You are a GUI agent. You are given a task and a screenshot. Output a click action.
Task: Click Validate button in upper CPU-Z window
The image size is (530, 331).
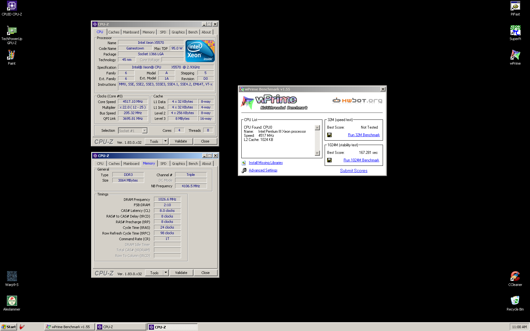coord(181,141)
